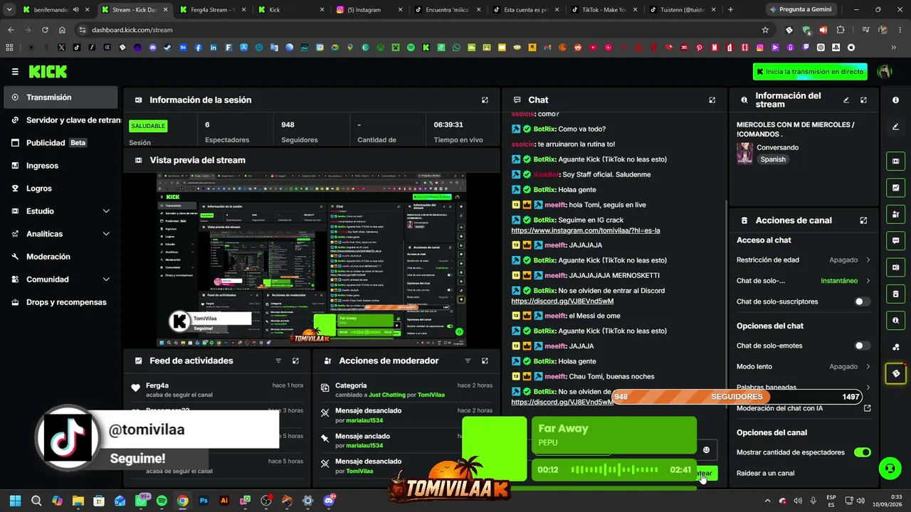Click Inicia la transmisión en directo button

point(810,72)
